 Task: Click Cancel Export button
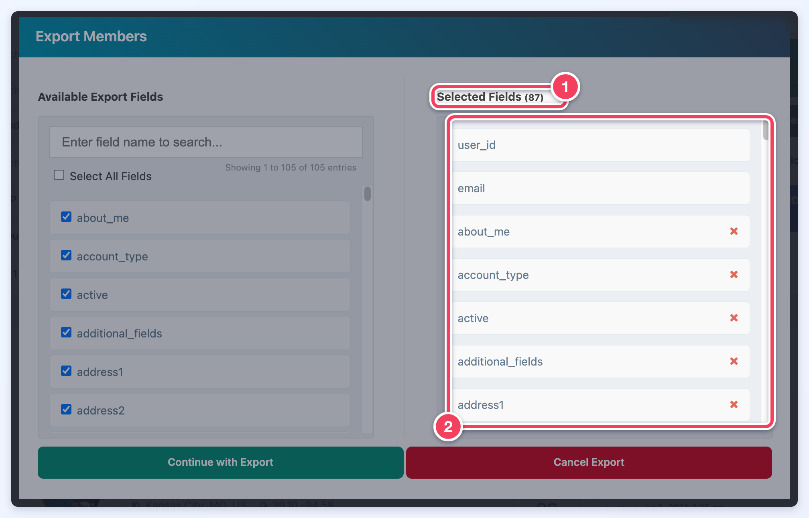tap(589, 462)
